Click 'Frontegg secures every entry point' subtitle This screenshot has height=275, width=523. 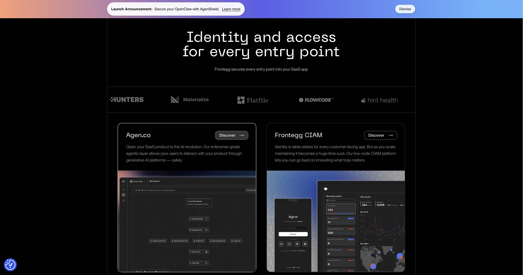point(261,69)
